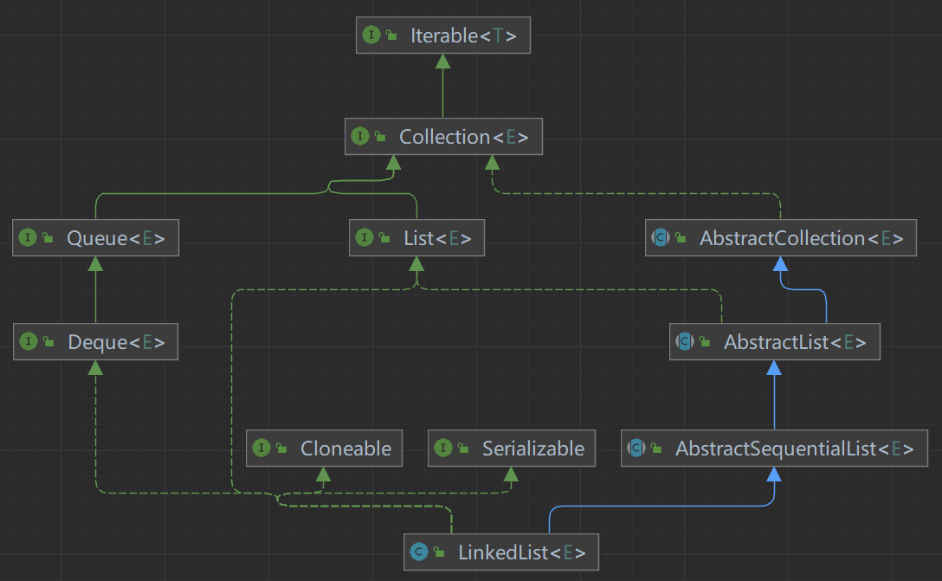Image resolution: width=942 pixels, height=581 pixels.
Task: Click the public lock icon on Deque<E>
Action: tap(48, 342)
